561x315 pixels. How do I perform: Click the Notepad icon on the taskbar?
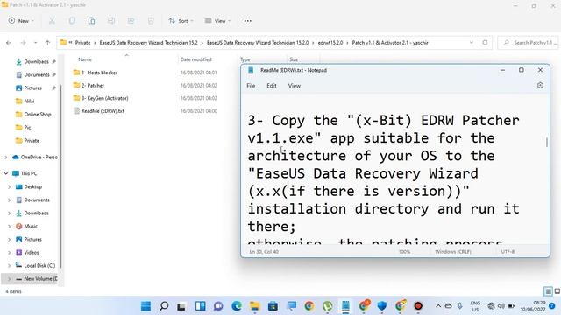345,306
